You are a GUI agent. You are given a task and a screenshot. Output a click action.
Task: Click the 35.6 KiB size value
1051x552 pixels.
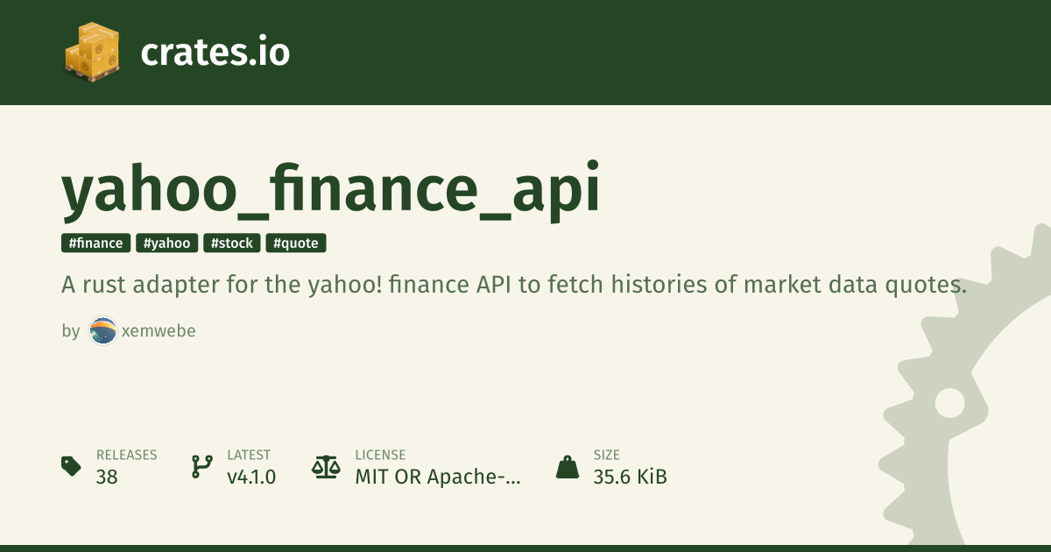click(x=630, y=478)
